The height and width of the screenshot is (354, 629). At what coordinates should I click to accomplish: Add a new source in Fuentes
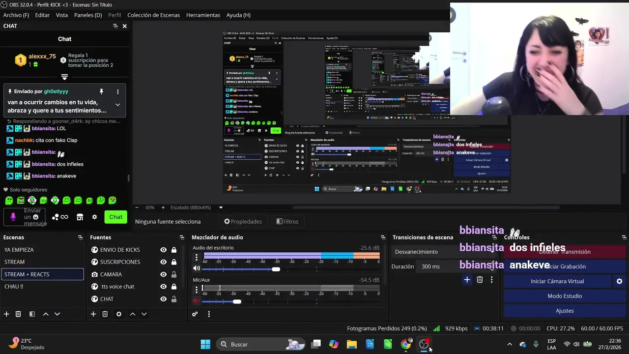pos(93,314)
